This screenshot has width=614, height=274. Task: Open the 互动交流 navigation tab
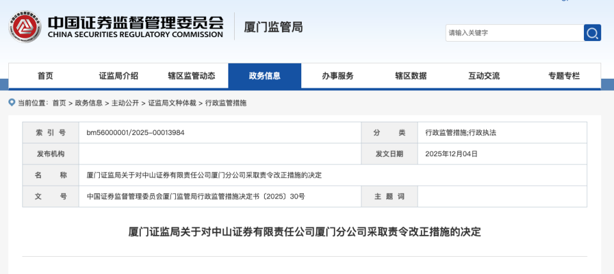(484, 76)
